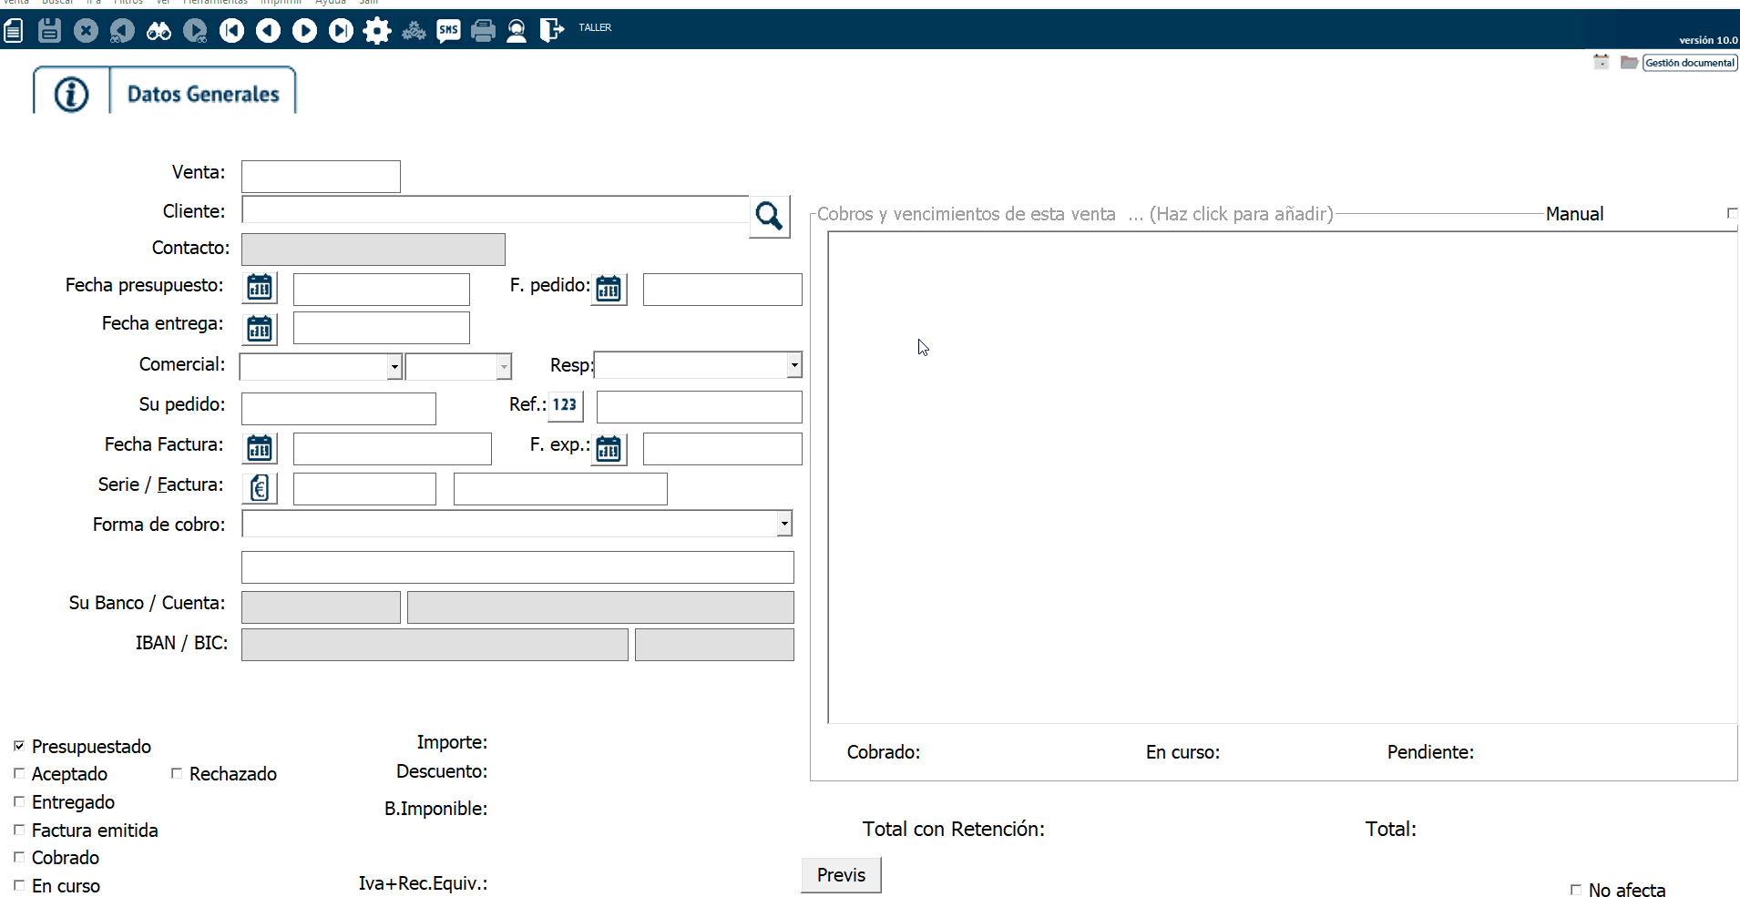Click the euro invoice icon beside Serie / Factura

[260, 488]
